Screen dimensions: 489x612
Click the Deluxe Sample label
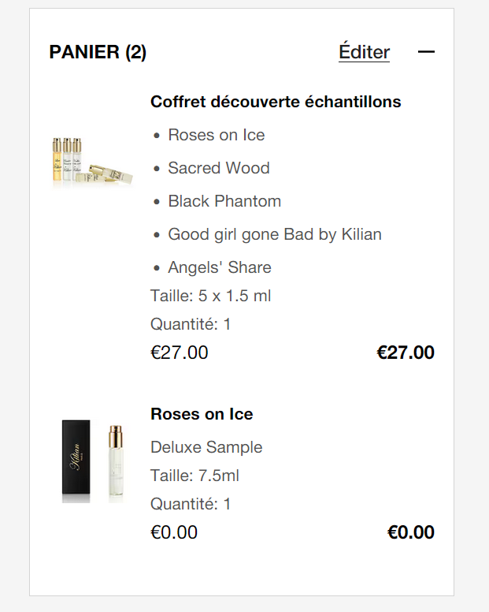206,447
